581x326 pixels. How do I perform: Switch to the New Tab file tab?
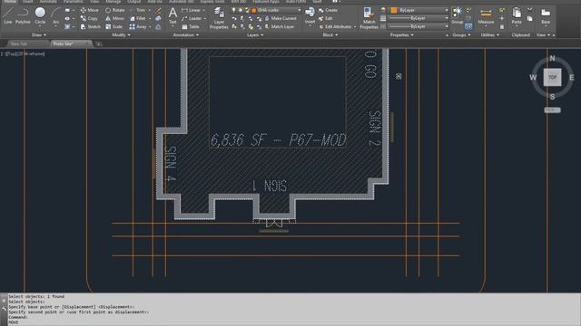19,43
